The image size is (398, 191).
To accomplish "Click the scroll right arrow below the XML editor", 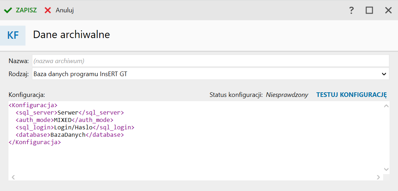I will [x=378, y=177].
